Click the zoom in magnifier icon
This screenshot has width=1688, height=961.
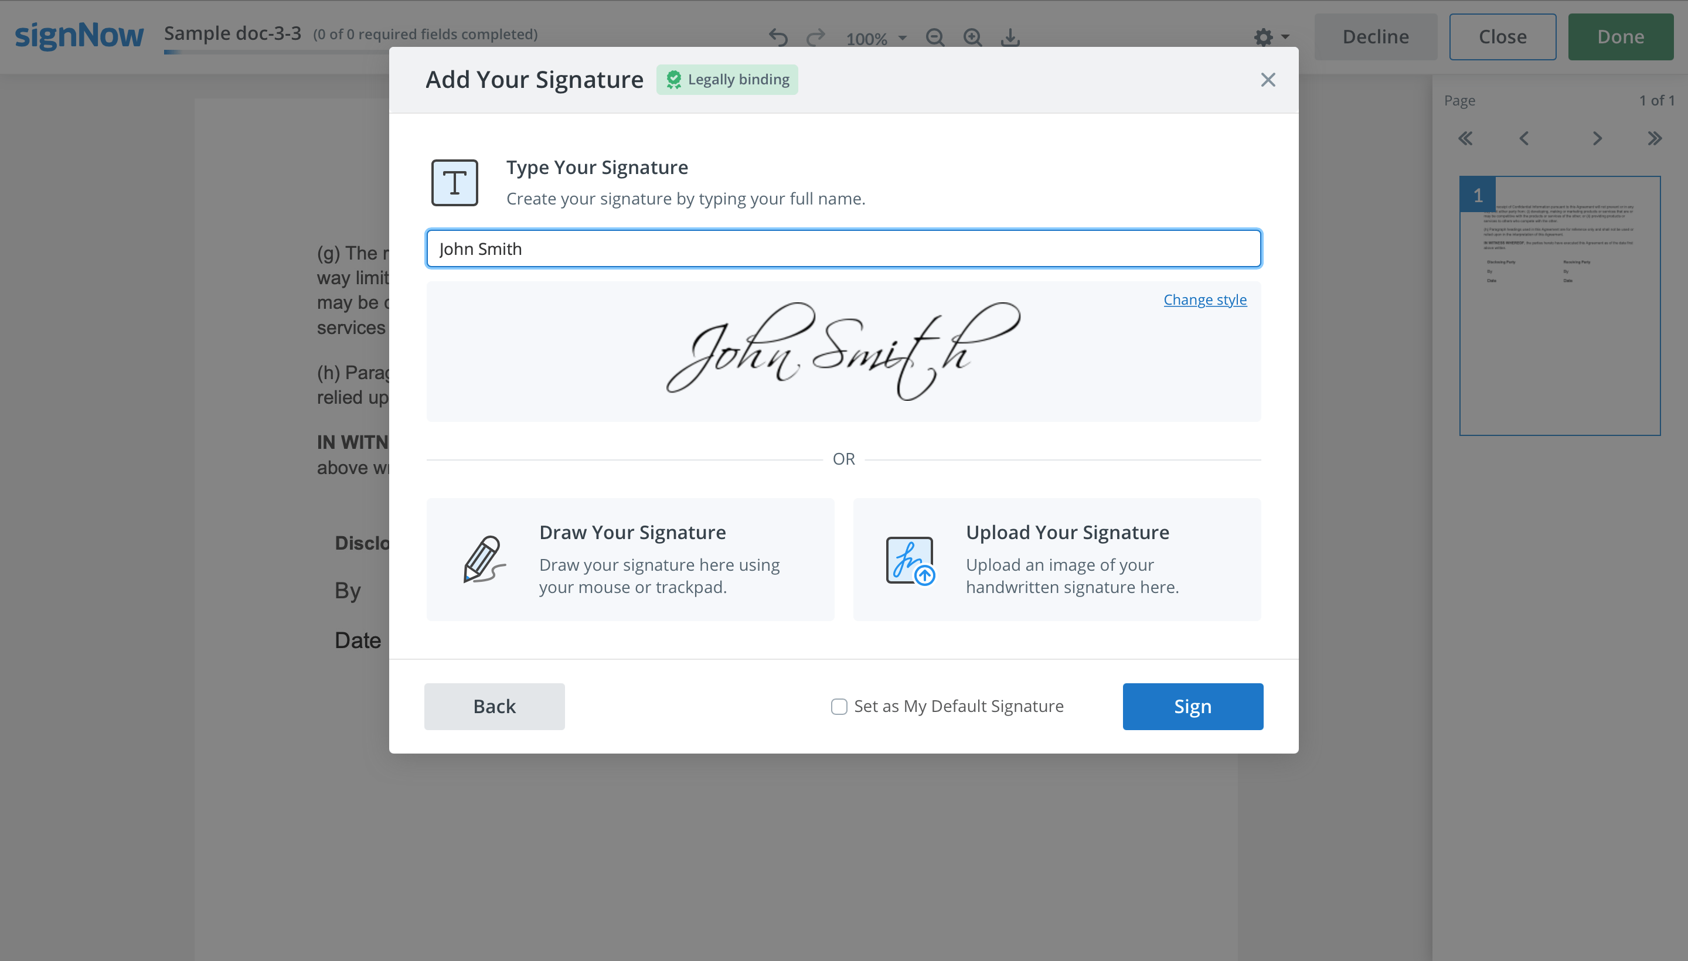coord(972,37)
